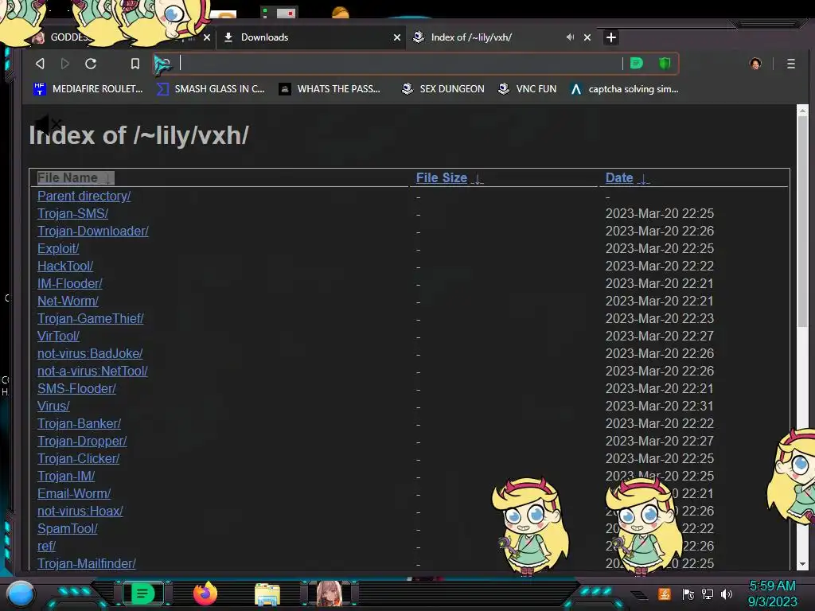
Task: Open the green shield icon in the address bar
Action: tap(665, 64)
